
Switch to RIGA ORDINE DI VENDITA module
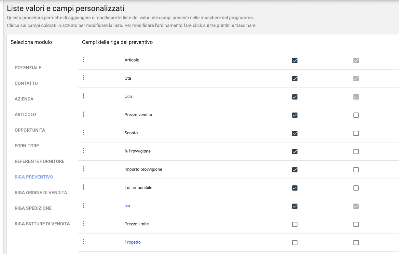41,193
